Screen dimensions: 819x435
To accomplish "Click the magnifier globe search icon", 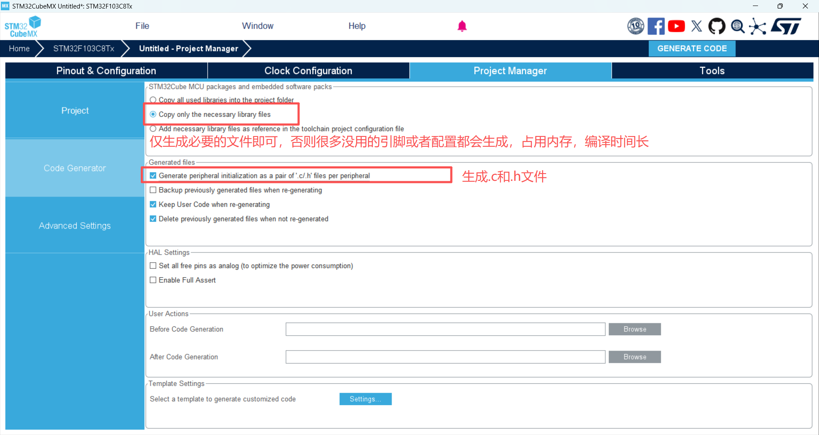I will (x=738, y=26).
